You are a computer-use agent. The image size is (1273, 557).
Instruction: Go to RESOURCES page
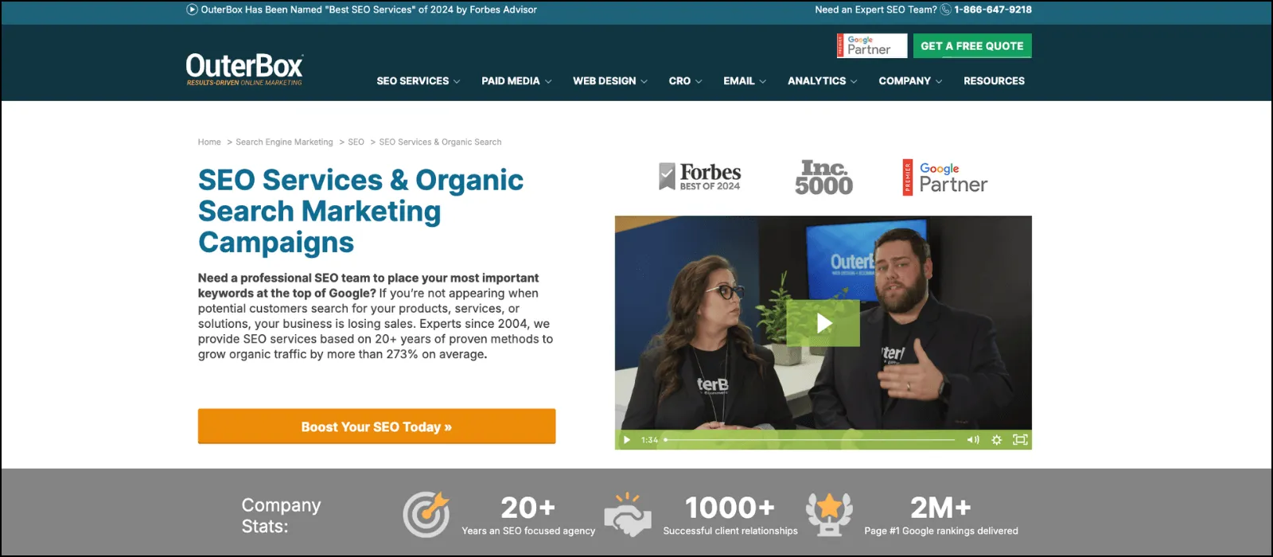pyautogui.click(x=995, y=81)
